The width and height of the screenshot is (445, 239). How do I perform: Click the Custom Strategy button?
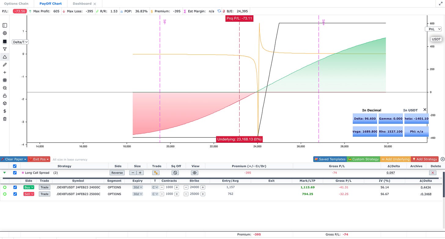(x=363, y=159)
